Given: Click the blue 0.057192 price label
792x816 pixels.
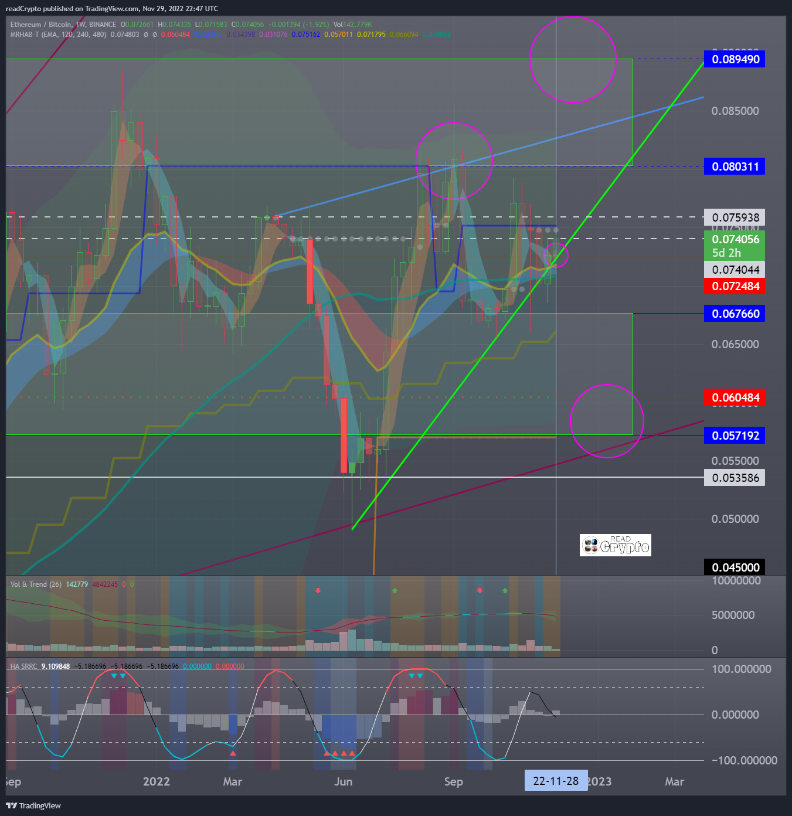Looking at the screenshot, I should tap(735, 436).
